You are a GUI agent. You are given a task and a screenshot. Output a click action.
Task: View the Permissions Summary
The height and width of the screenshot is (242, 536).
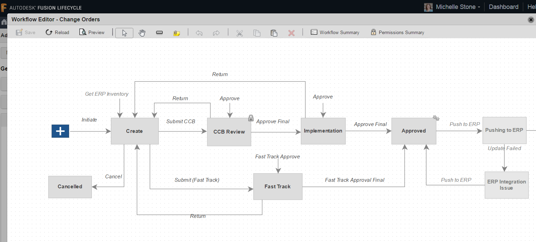pos(398,32)
